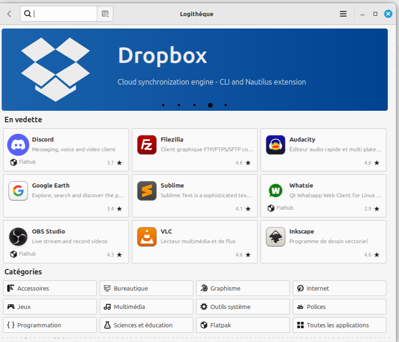Browse the Jeux category

[x=50, y=307]
